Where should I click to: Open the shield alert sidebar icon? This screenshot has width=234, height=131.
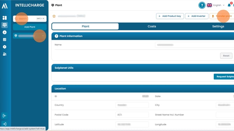click(5, 47)
